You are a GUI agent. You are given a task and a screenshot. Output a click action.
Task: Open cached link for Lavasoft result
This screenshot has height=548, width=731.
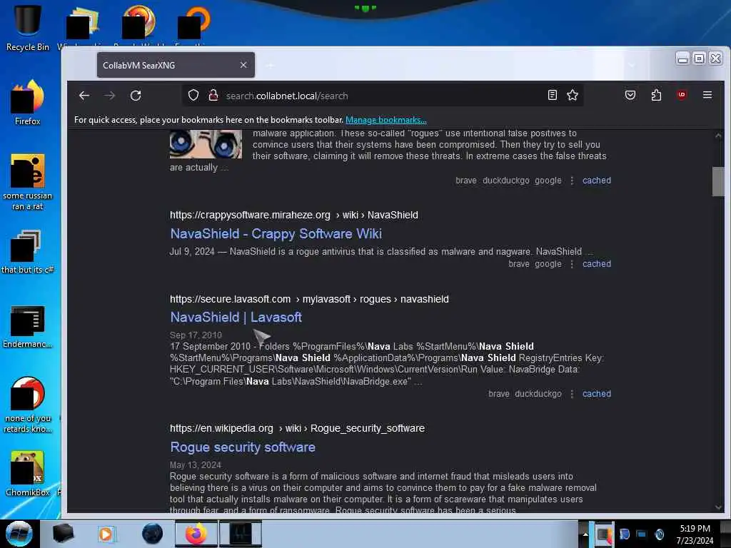[x=596, y=394]
